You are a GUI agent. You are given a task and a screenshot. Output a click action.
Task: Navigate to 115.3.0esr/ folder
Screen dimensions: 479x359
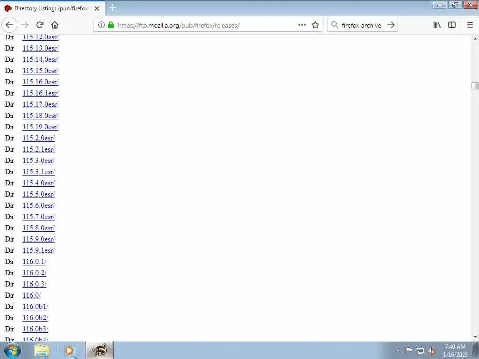(38, 161)
